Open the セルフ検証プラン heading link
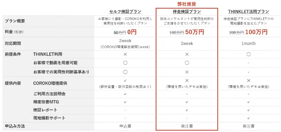This screenshot has width=281, height=132. tap(125, 12)
